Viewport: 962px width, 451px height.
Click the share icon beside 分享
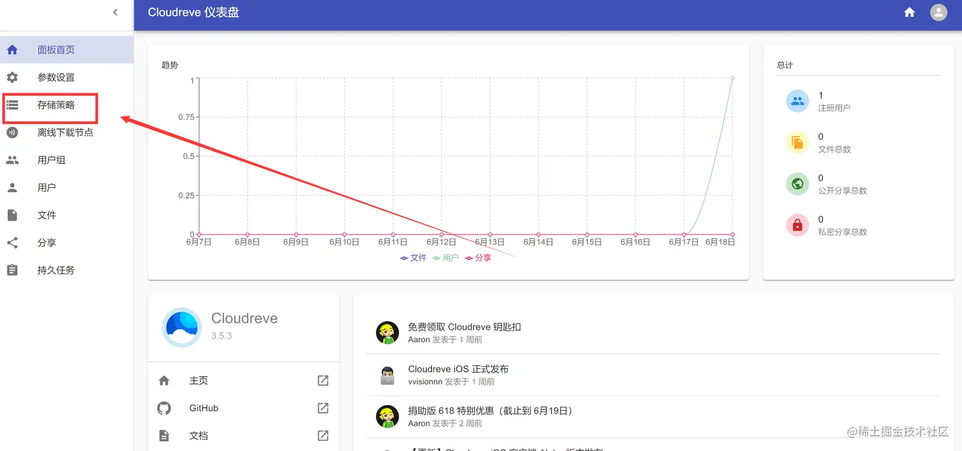[12, 243]
